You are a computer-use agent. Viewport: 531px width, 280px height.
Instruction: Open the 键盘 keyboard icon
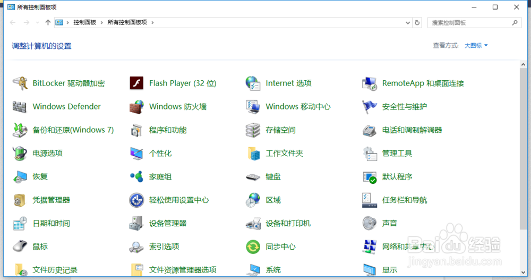[x=253, y=176]
